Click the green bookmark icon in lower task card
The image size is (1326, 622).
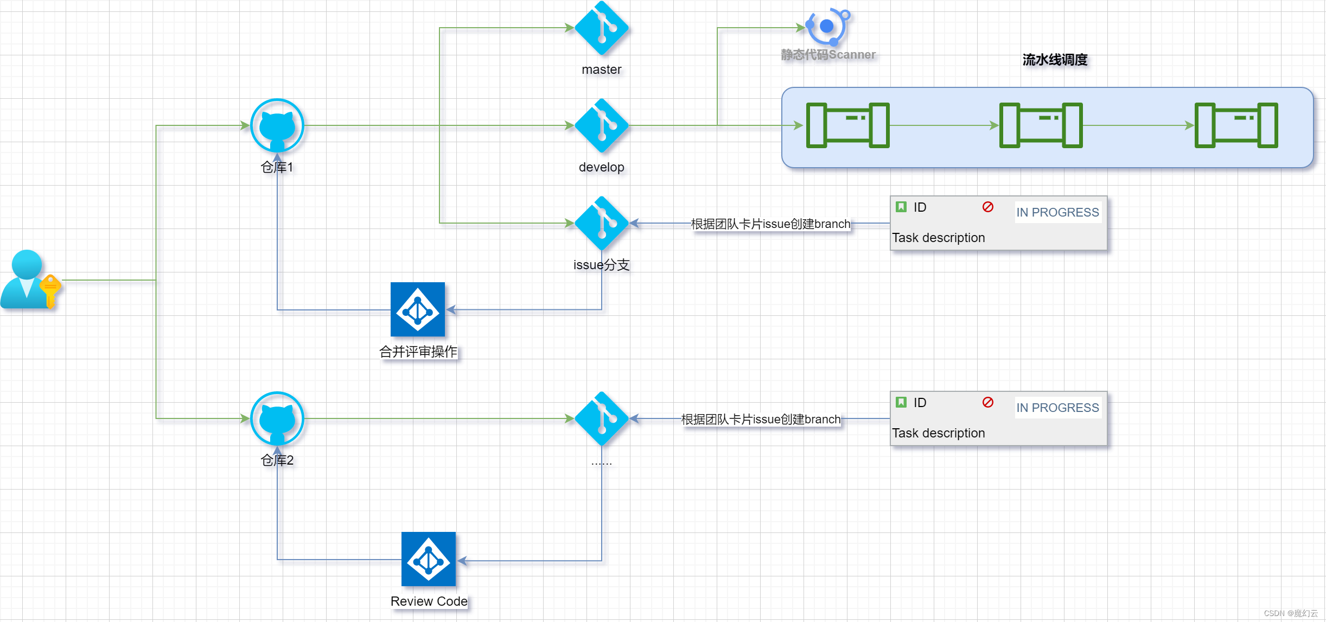point(901,402)
